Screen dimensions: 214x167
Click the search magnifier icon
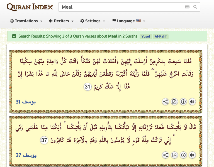(x=195, y=7)
